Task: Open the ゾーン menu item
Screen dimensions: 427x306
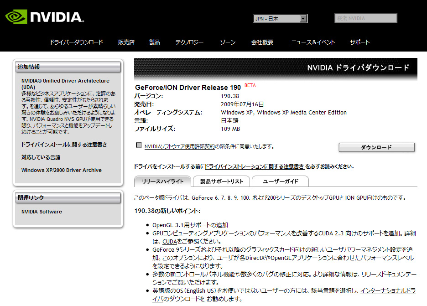Action: point(228,42)
